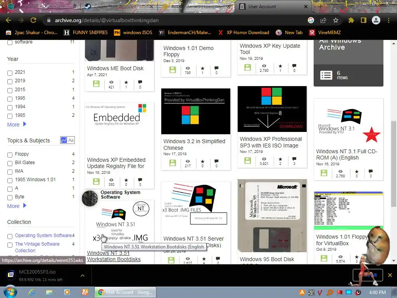
Task: Check the Floppy topic filter
Action: click(10, 155)
